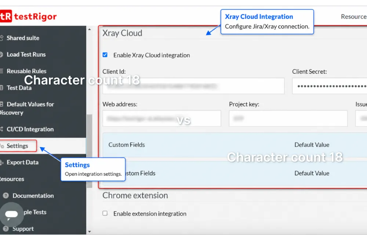Click the Client Secret password field
The width and height of the screenshot is (367, 235).
click(330, 86)
